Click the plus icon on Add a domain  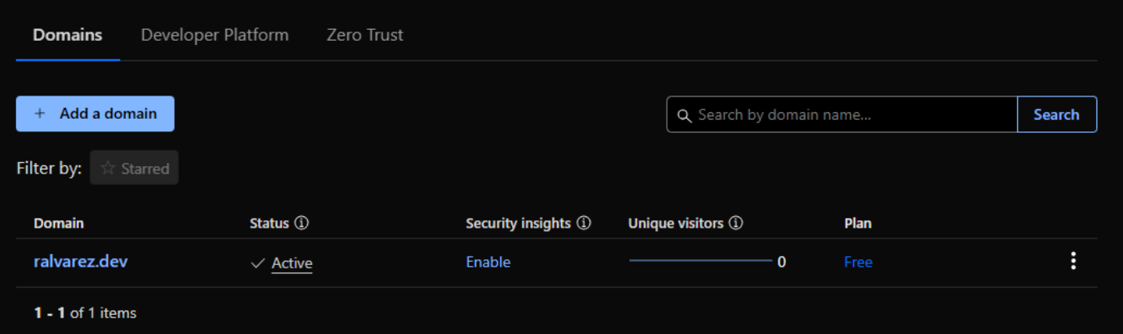39,114
